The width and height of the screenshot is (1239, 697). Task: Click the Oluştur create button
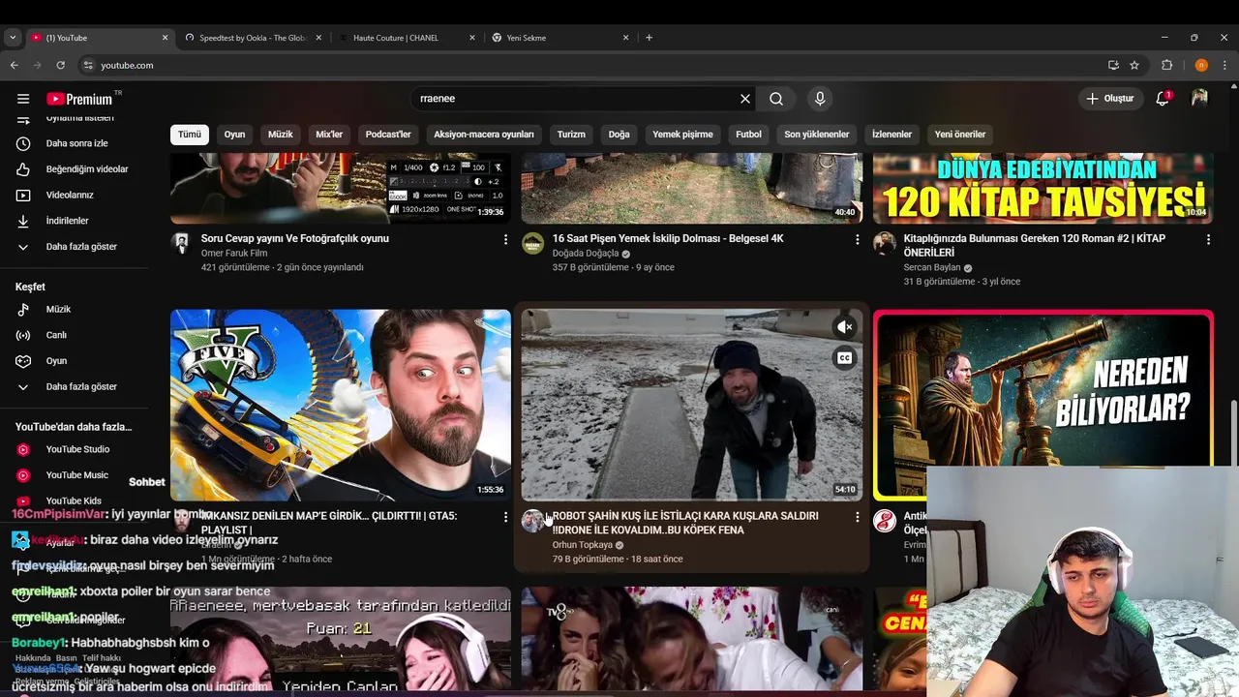1110,99
